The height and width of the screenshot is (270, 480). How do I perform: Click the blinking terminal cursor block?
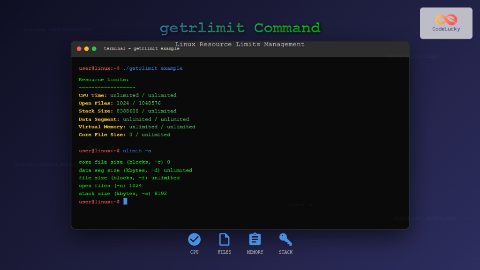click(124, 201)
